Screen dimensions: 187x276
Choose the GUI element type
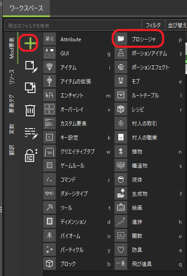tap(78, 54)
